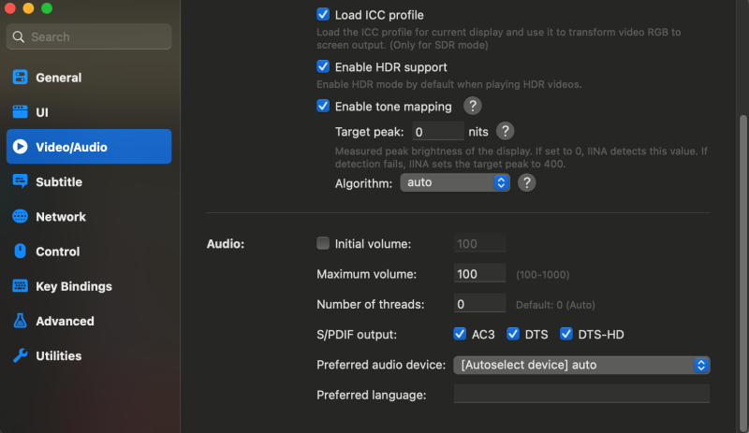Choose the Network globe icon
749x433 pixels.
pos(20,216)
